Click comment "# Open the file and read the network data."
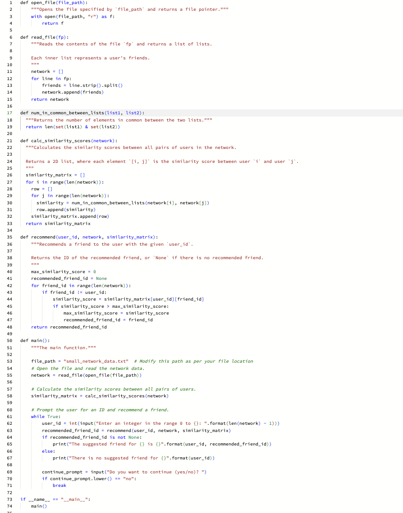The width and height of the screenshot is (403, 513). click(88, 369)
